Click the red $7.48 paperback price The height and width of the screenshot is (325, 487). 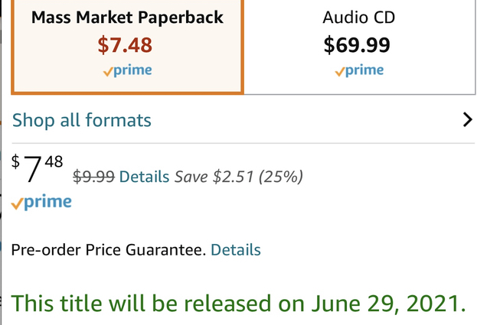coord(126,45)
